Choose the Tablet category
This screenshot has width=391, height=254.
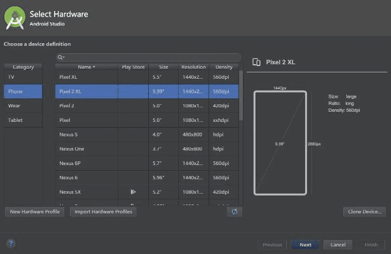23,120
